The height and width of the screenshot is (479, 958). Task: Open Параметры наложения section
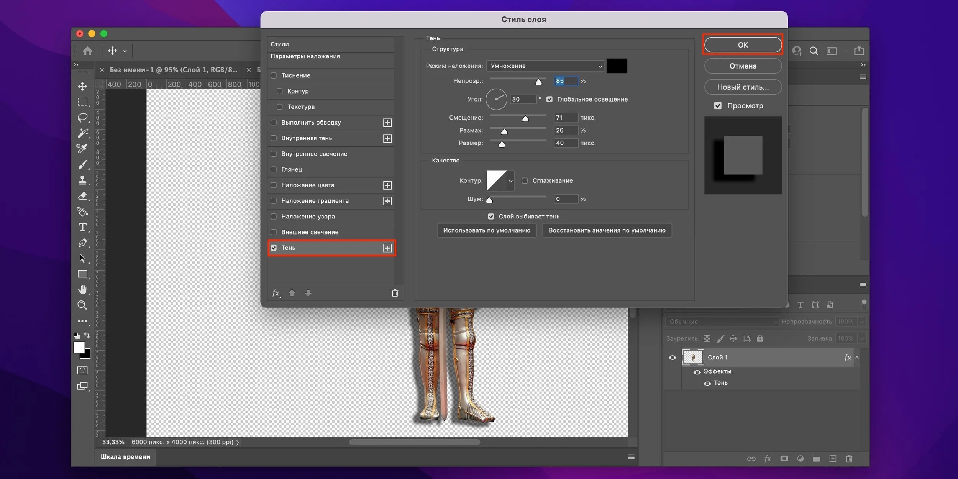pyautogui.click(x=305, y=56)
